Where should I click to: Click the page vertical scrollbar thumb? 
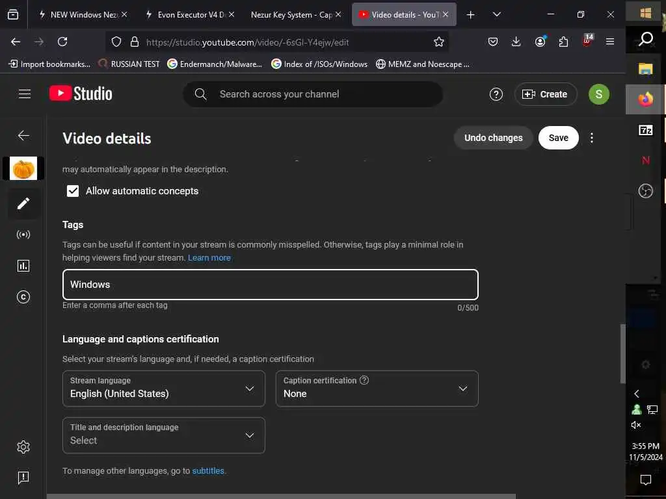622,353
